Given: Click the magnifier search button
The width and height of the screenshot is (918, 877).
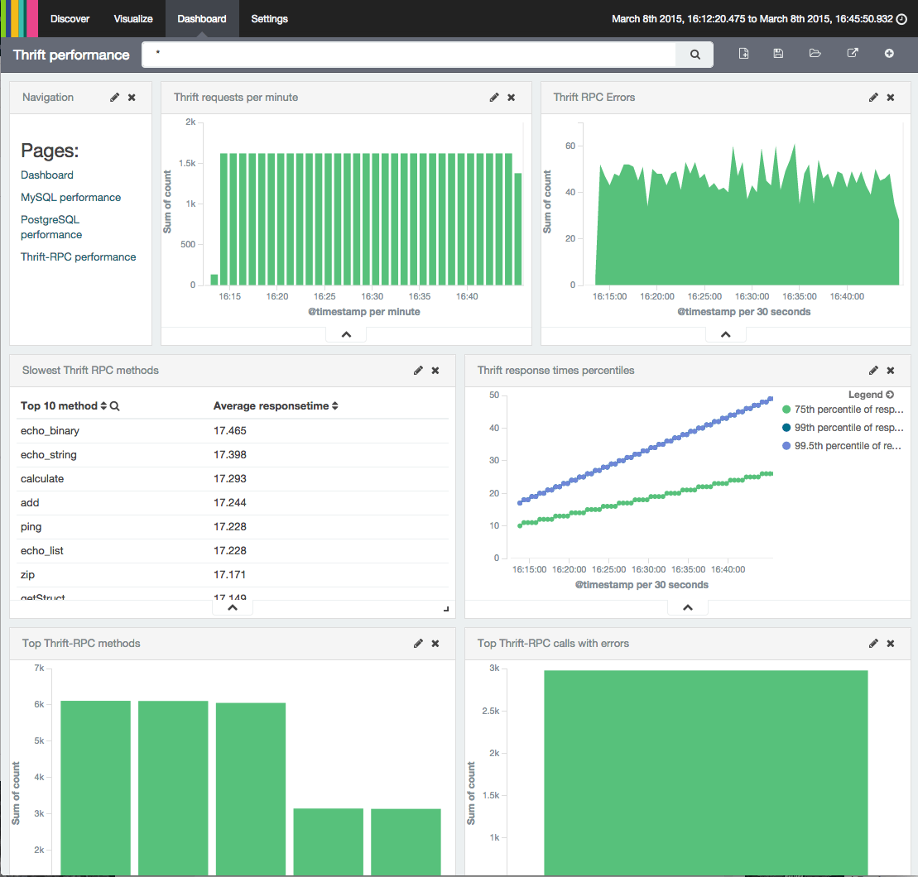Looking at the screenshot, I should 695,55.
